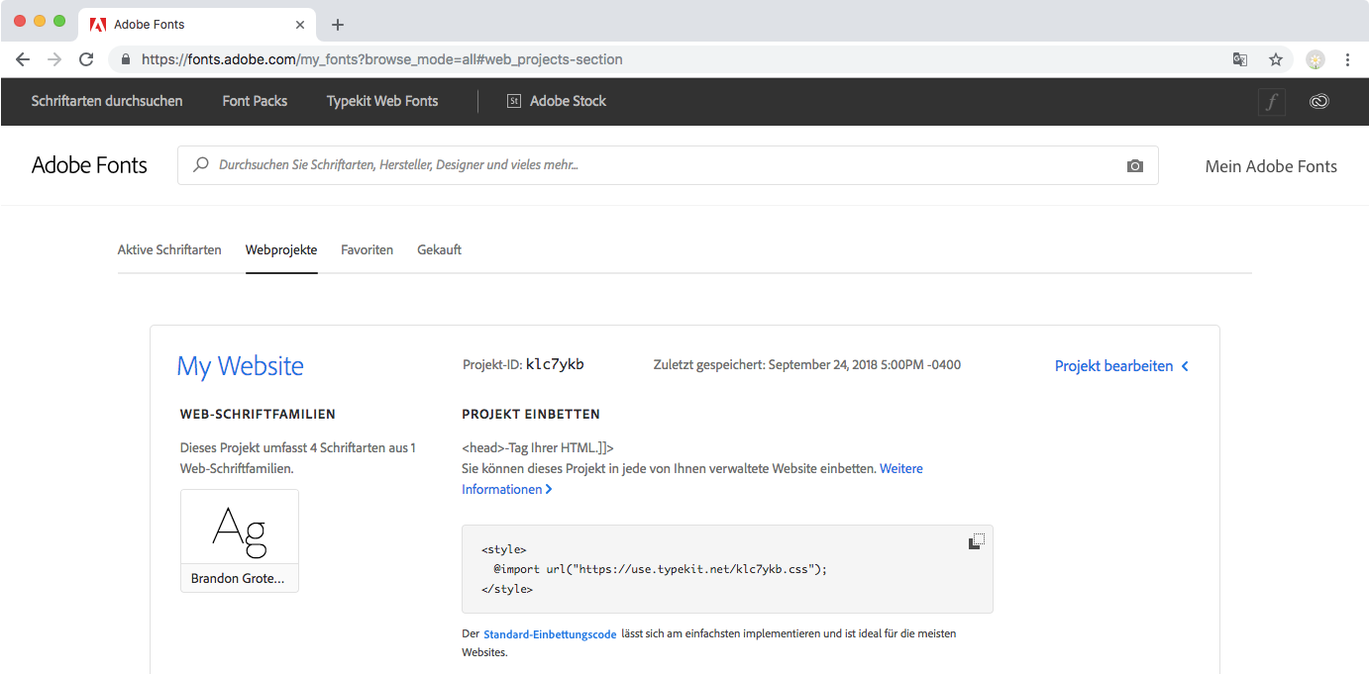Click the italic f fonts icon
This screenshot has height=675, width=1369.
coord(1271,101)
